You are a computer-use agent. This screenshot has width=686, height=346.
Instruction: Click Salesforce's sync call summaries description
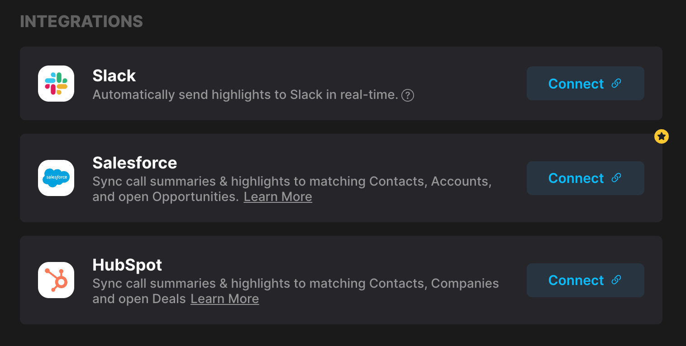coord(292,189)
